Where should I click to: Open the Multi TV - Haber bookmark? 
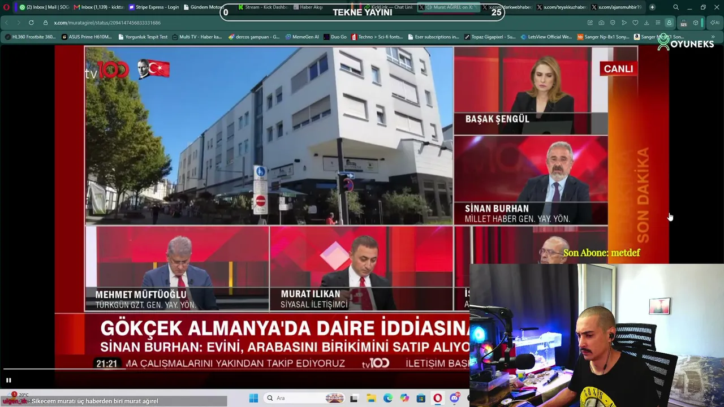click(x=197, y=37)
